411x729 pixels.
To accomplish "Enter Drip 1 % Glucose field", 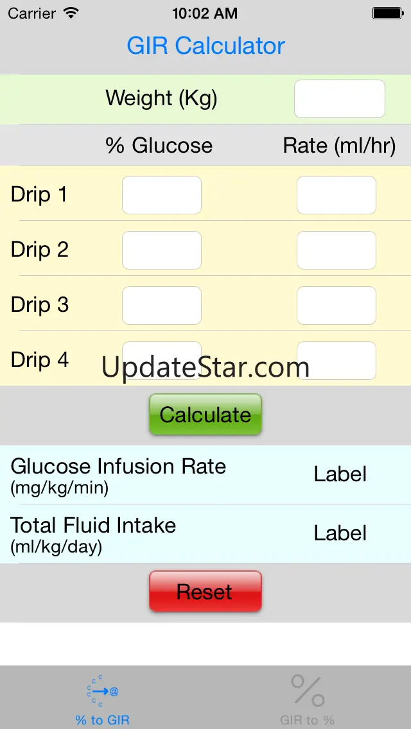I will 162,195.
